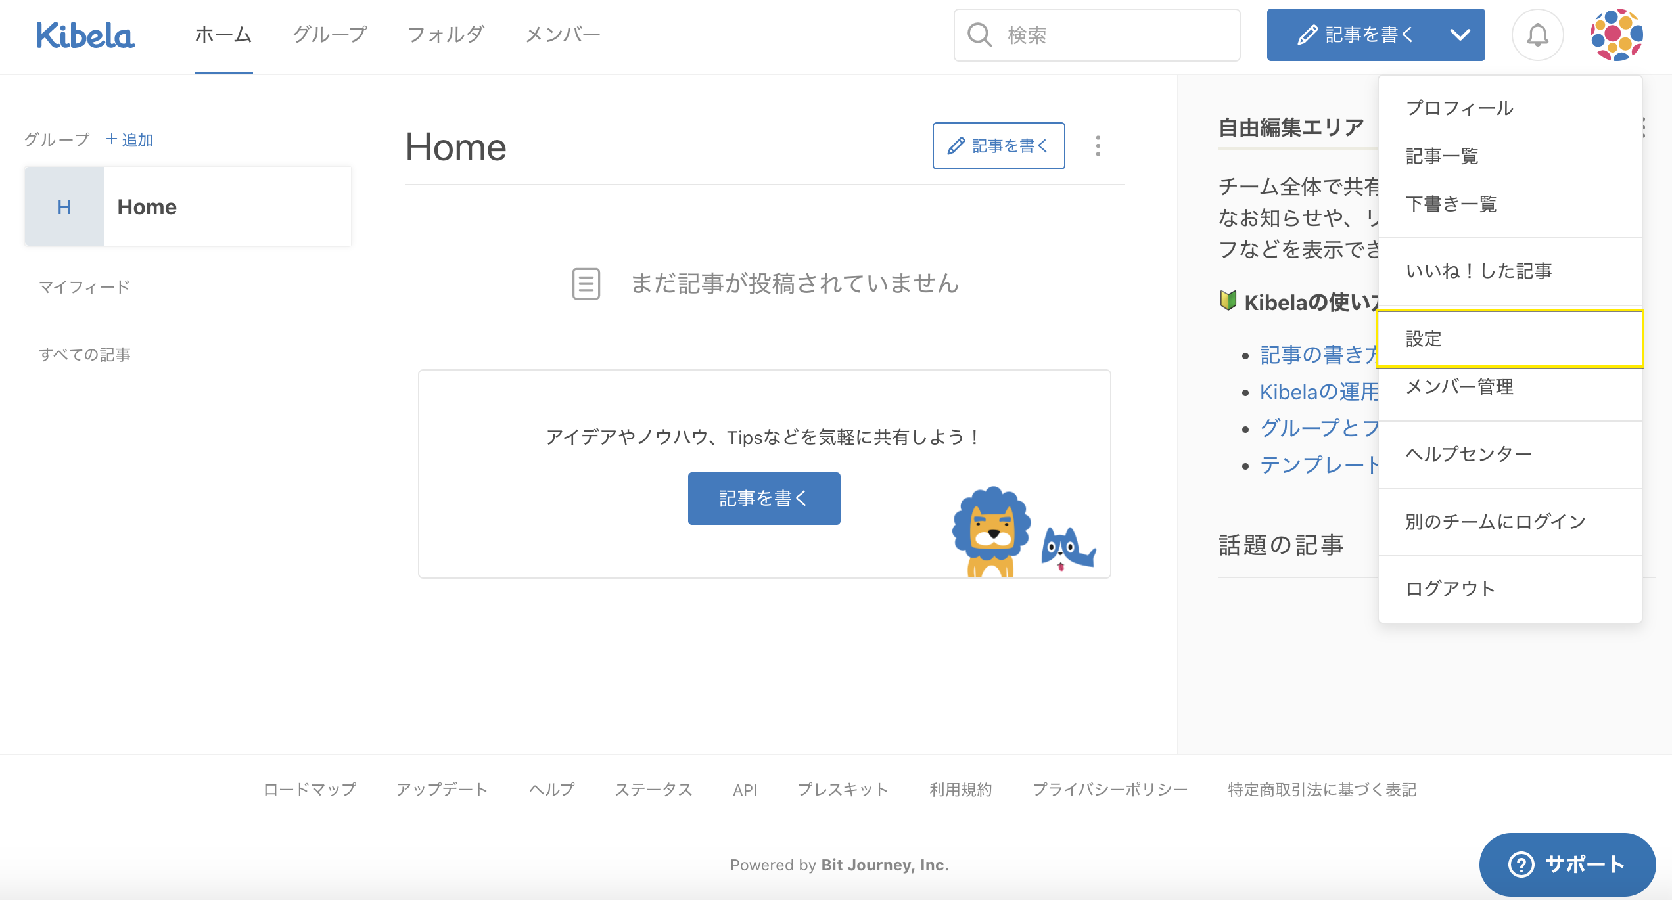Click the +追加 group link
This screenshot has height=900, width=1672.
tap(129, 140)
